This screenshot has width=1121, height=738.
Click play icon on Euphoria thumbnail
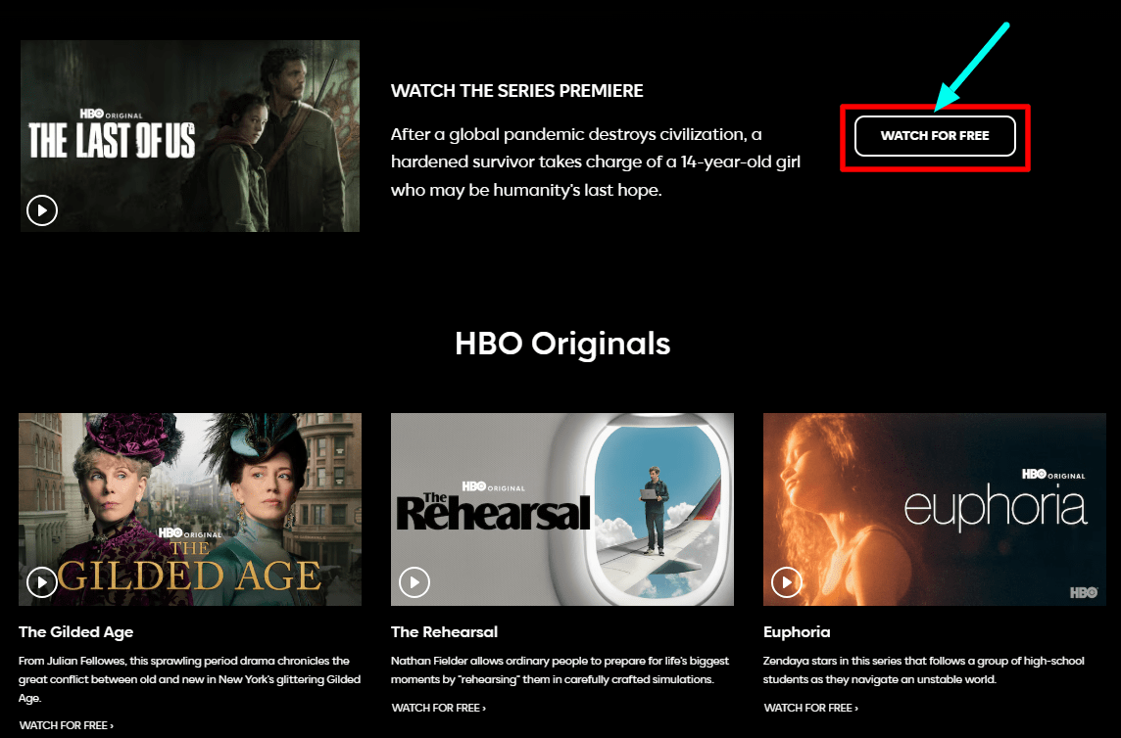pyautogui.click(x=787, y=582)
